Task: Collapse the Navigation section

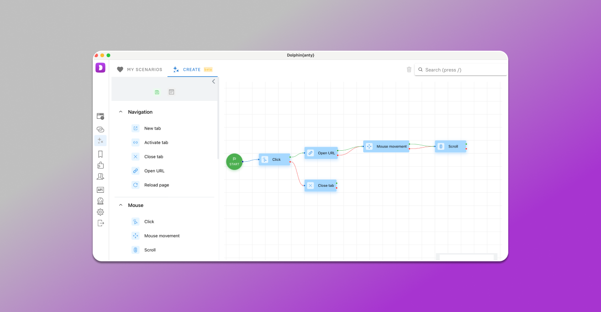Action: coord(121,112)
